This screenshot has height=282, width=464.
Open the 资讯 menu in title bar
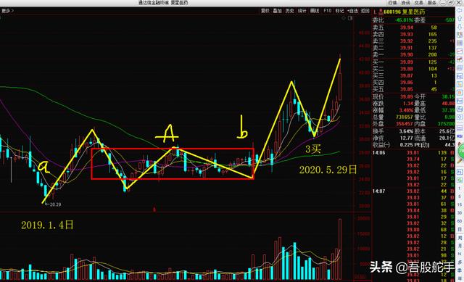[x=405, y=3]
